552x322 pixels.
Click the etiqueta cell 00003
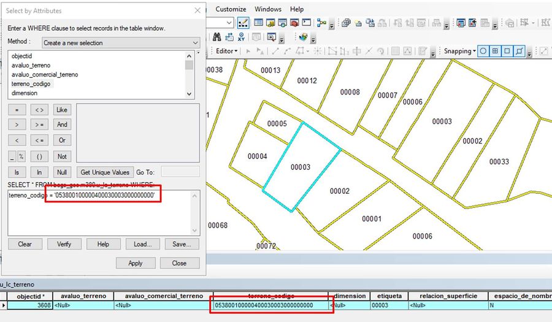point(389,305)
